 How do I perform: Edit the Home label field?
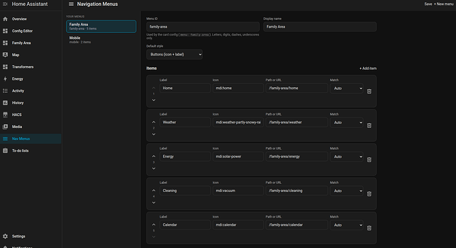pos(185,88)
